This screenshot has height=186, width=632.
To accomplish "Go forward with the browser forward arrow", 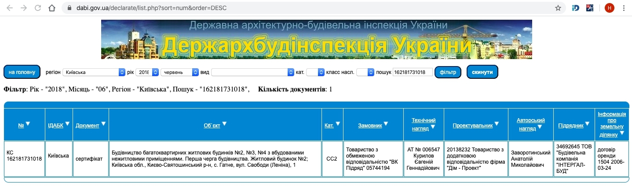I will tap(24, 8).
